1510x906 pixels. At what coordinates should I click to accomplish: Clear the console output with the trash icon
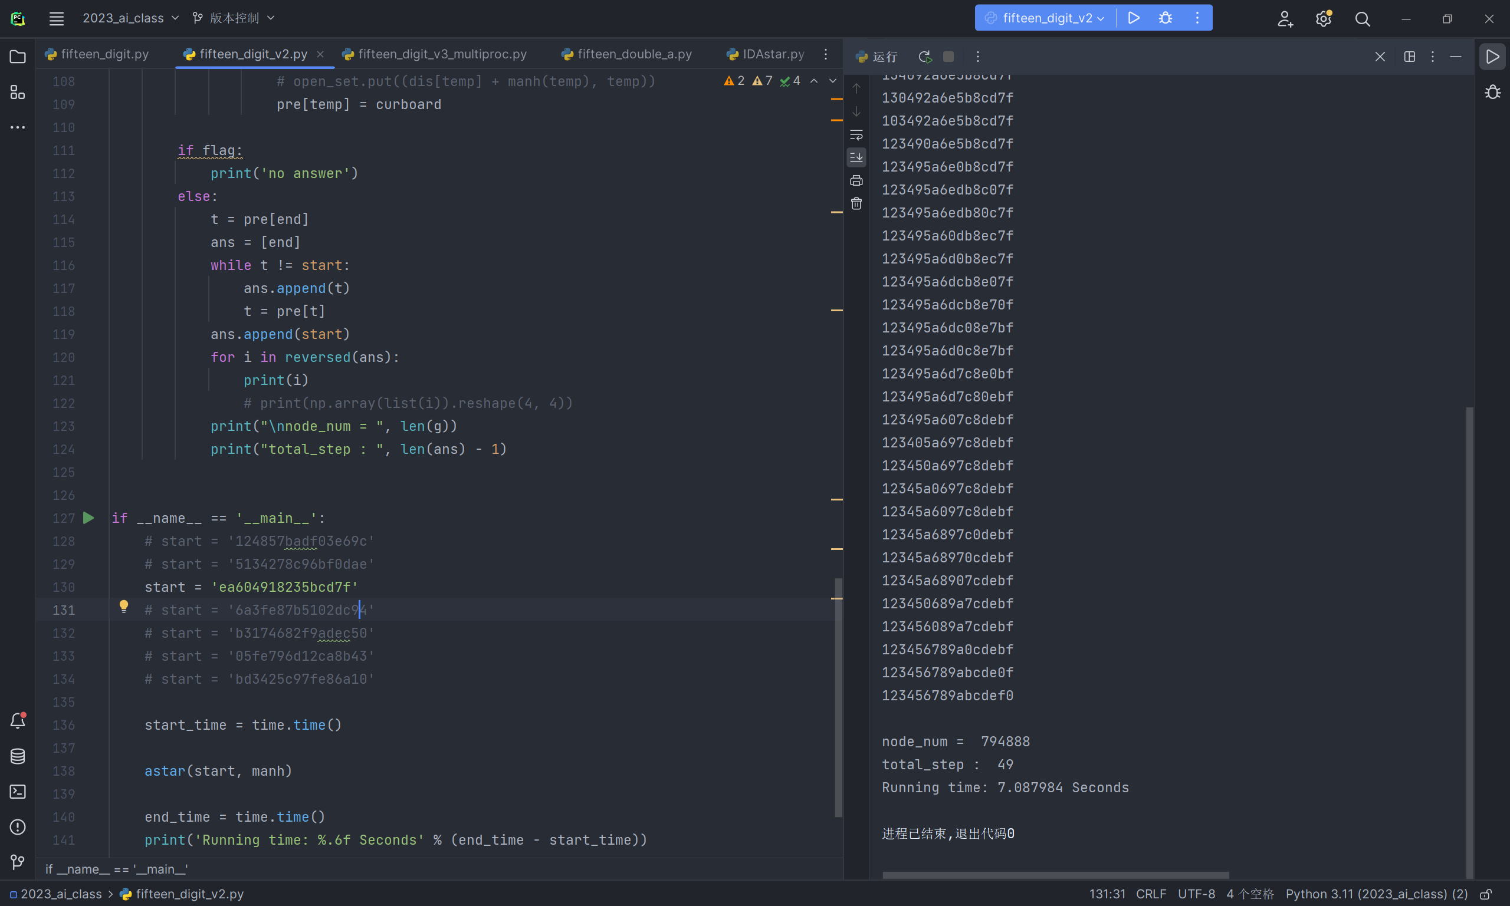pos(856,203)
